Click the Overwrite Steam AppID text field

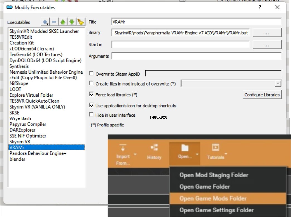[213, 74]
